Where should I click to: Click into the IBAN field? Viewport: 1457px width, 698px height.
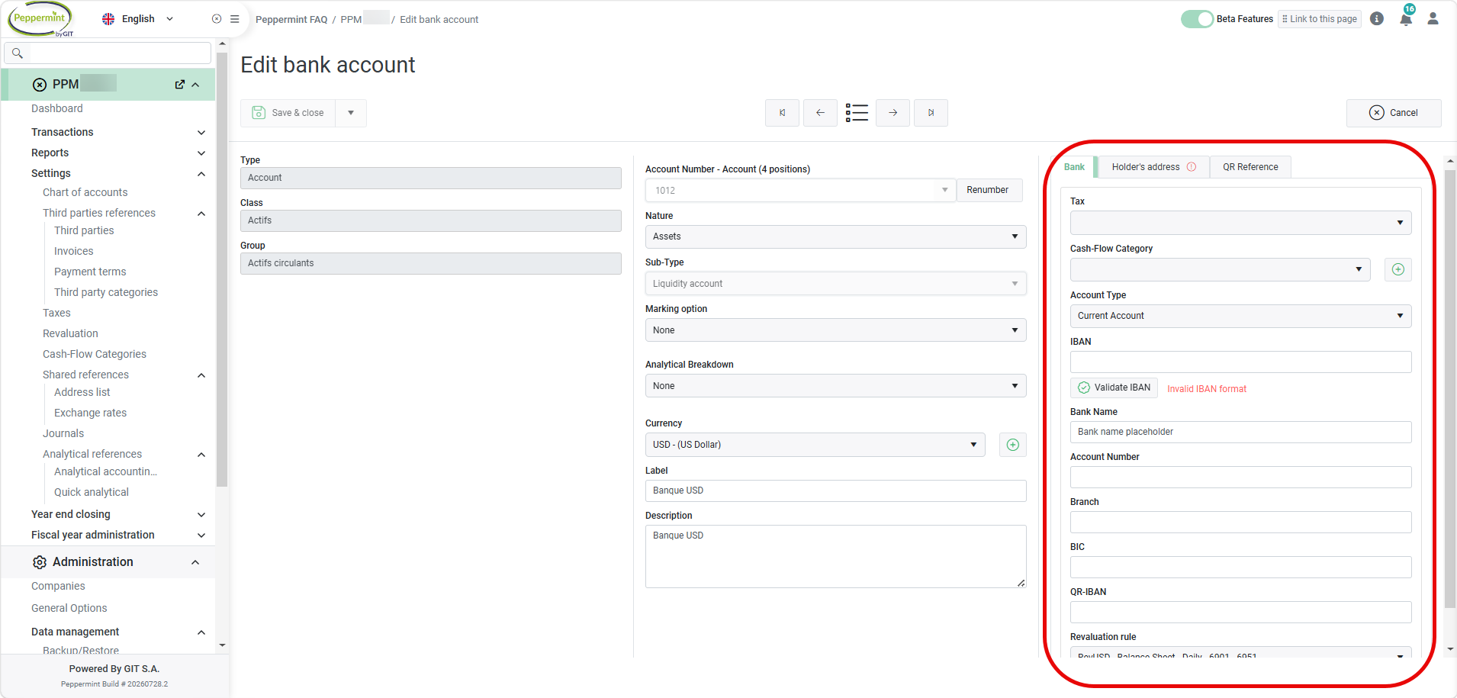(1240, 362)
